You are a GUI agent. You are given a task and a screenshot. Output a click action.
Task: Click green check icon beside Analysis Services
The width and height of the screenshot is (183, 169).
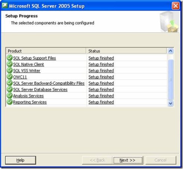[x=10, y=96]
